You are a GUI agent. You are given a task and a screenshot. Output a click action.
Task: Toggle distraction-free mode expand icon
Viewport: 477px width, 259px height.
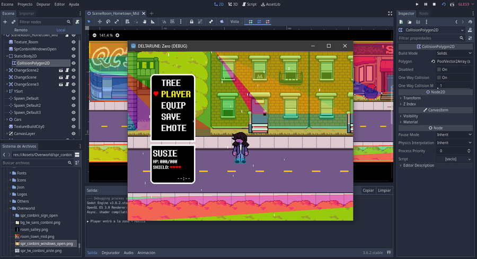coord(390,13)
